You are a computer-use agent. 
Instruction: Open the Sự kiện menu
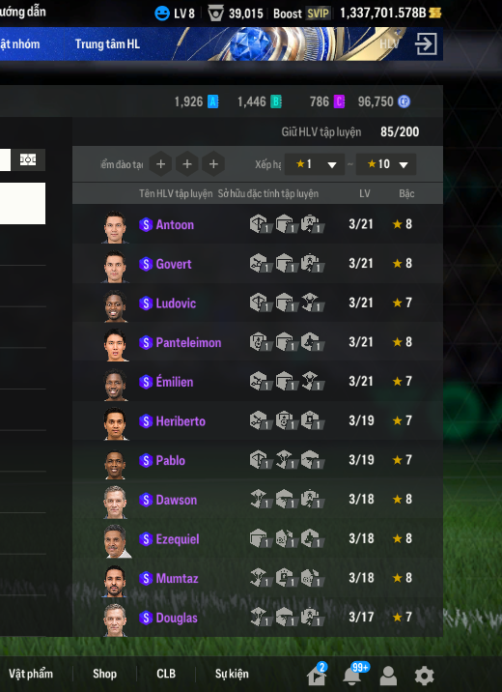(x=232, y=674)
